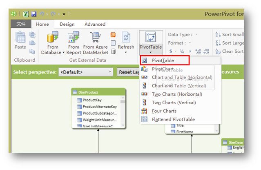
Task: Open currency format dropdown arrow
Action: click(176, 51)
